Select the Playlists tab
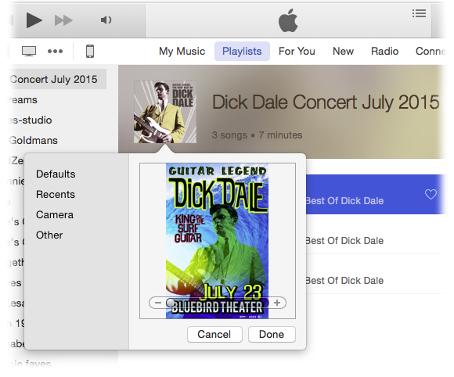The width and height of the screenshot is (454, 377). point(242,51)
